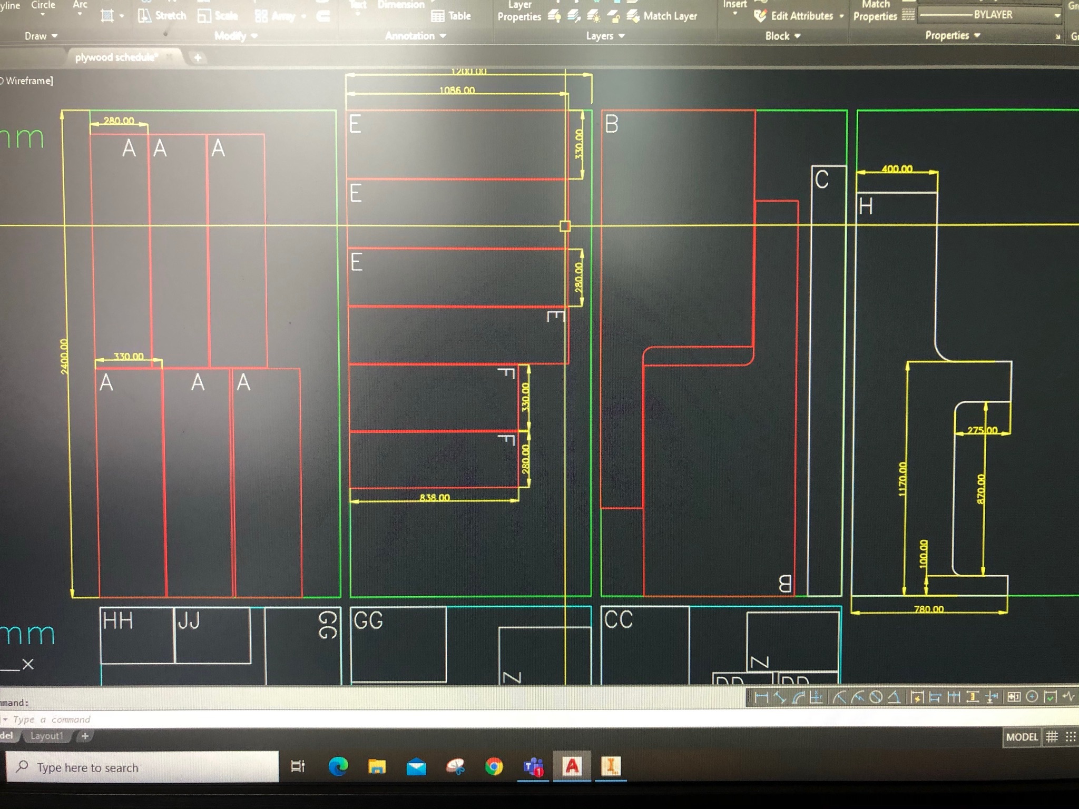
Task: Switch to the plywood schedule tab
Action: (116, 57)
